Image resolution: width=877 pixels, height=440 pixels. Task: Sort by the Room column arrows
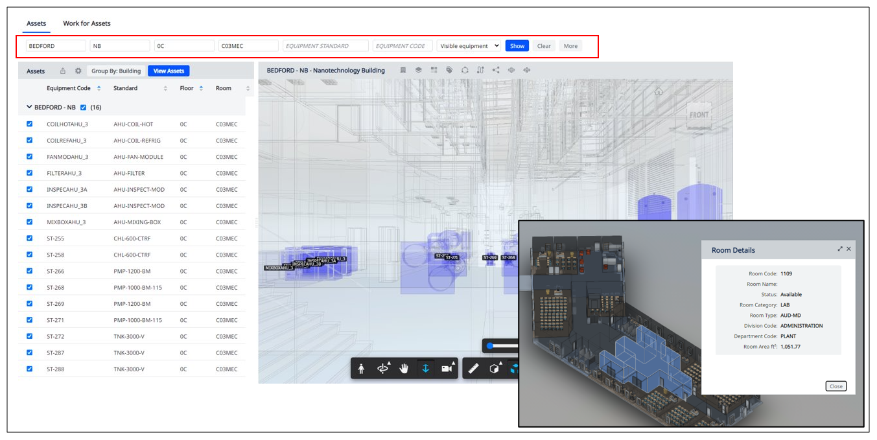(248, 88)
